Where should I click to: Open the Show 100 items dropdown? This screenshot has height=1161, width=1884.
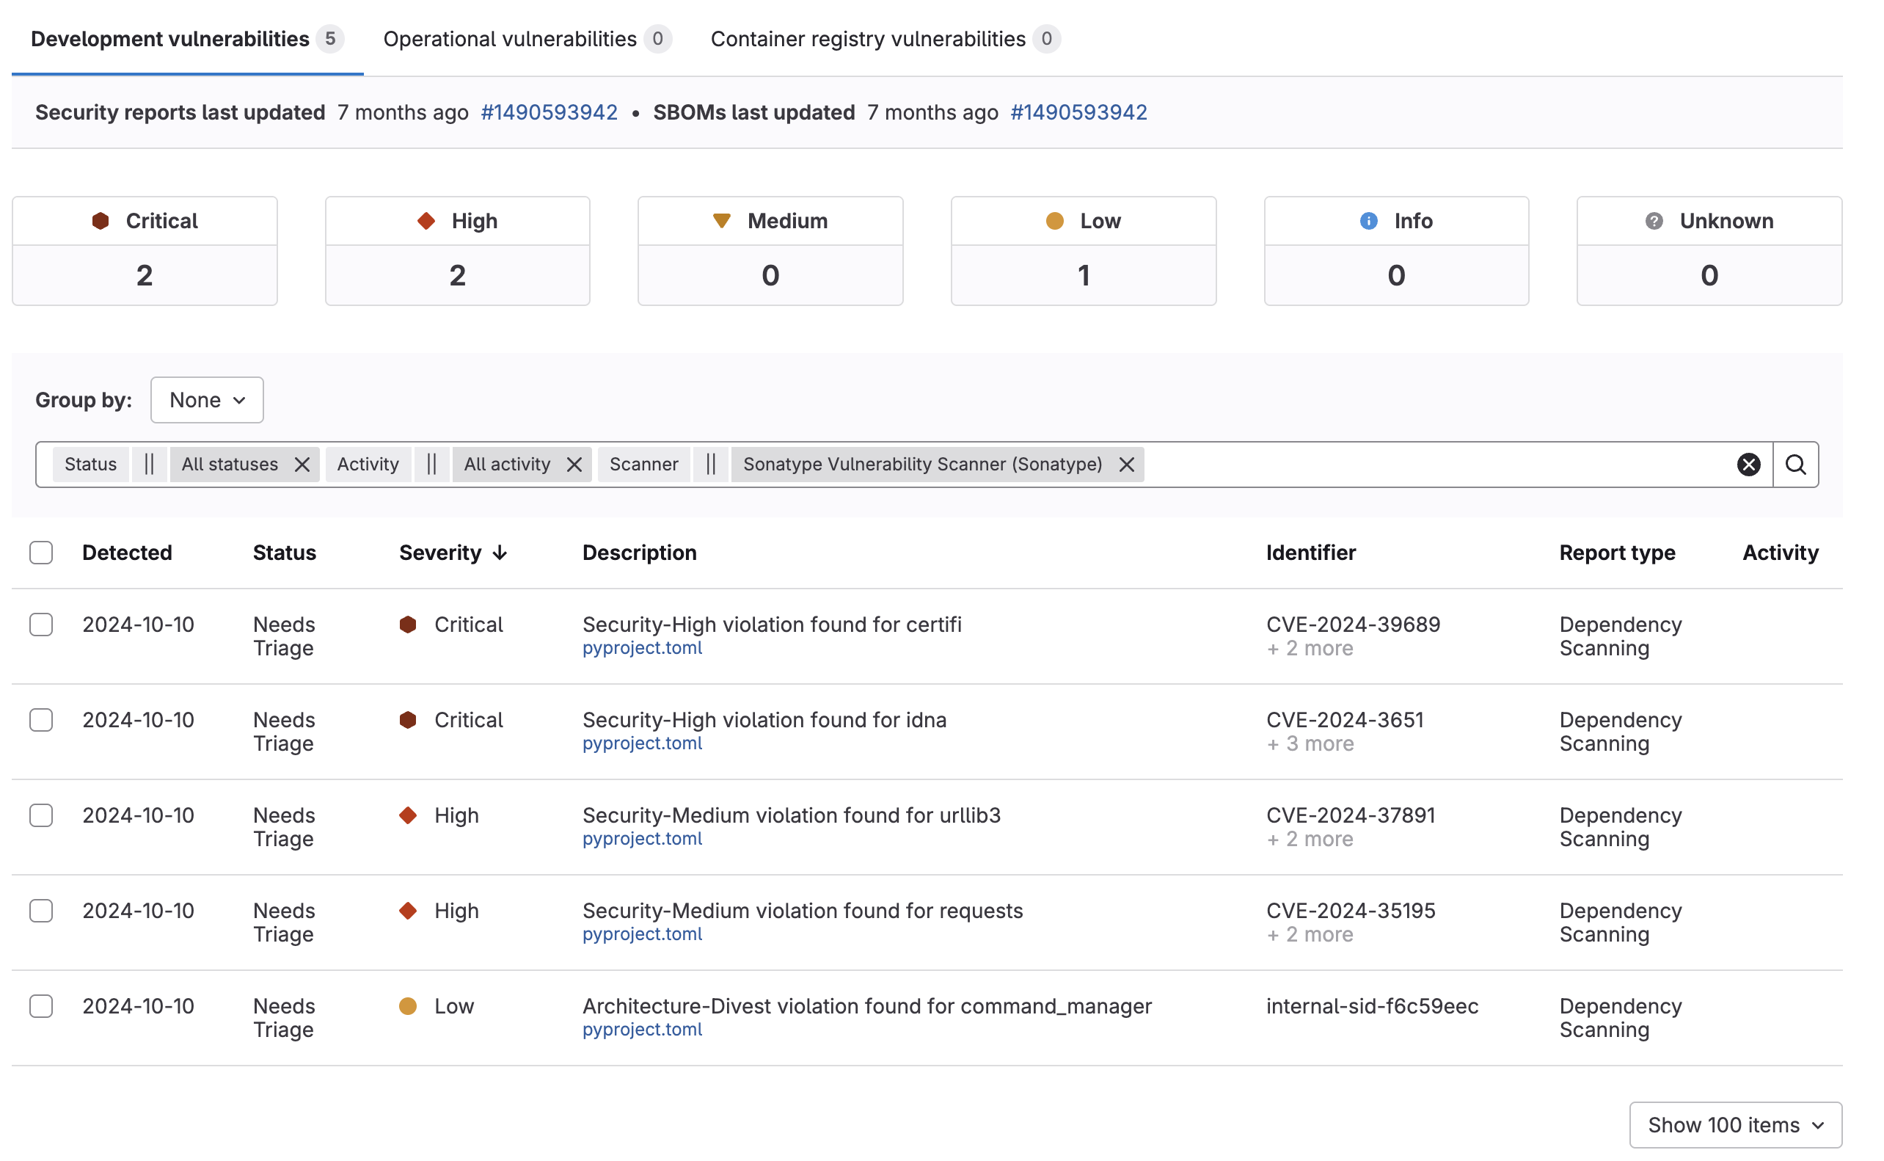click(x=1735, y=1125)
